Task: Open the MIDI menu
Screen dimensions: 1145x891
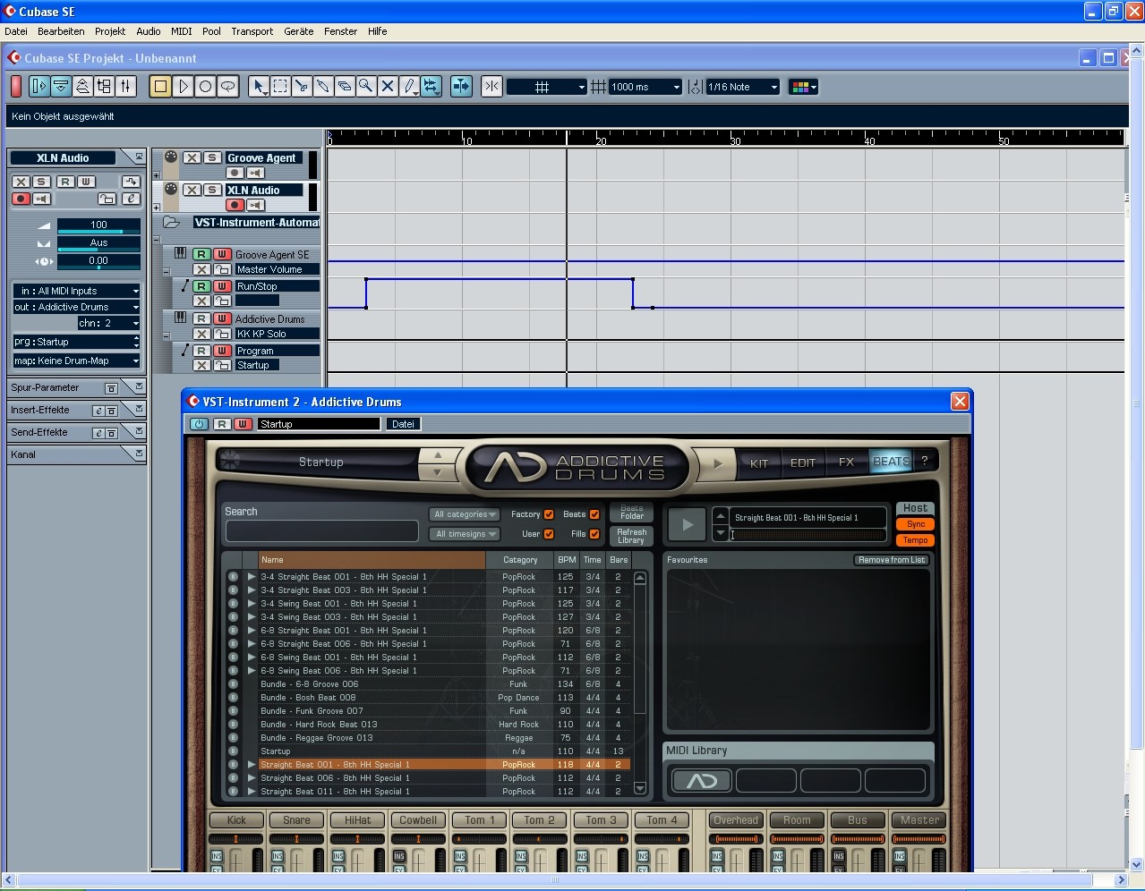Action: click(x=182, y=31)
